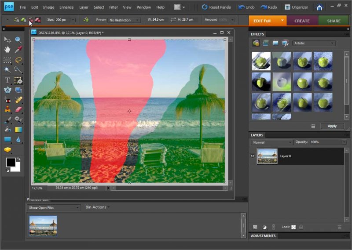
Task: Select the Clone Stamp tool
Action: [7, 110]
